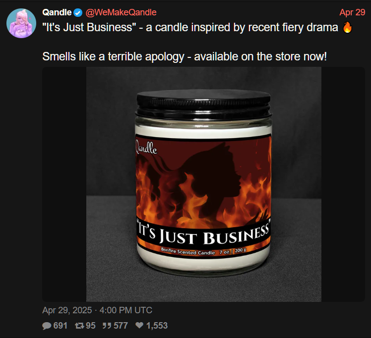371x338 pixels.
Task: Click the fire emoji in tweet
Action: pos(347,27)
